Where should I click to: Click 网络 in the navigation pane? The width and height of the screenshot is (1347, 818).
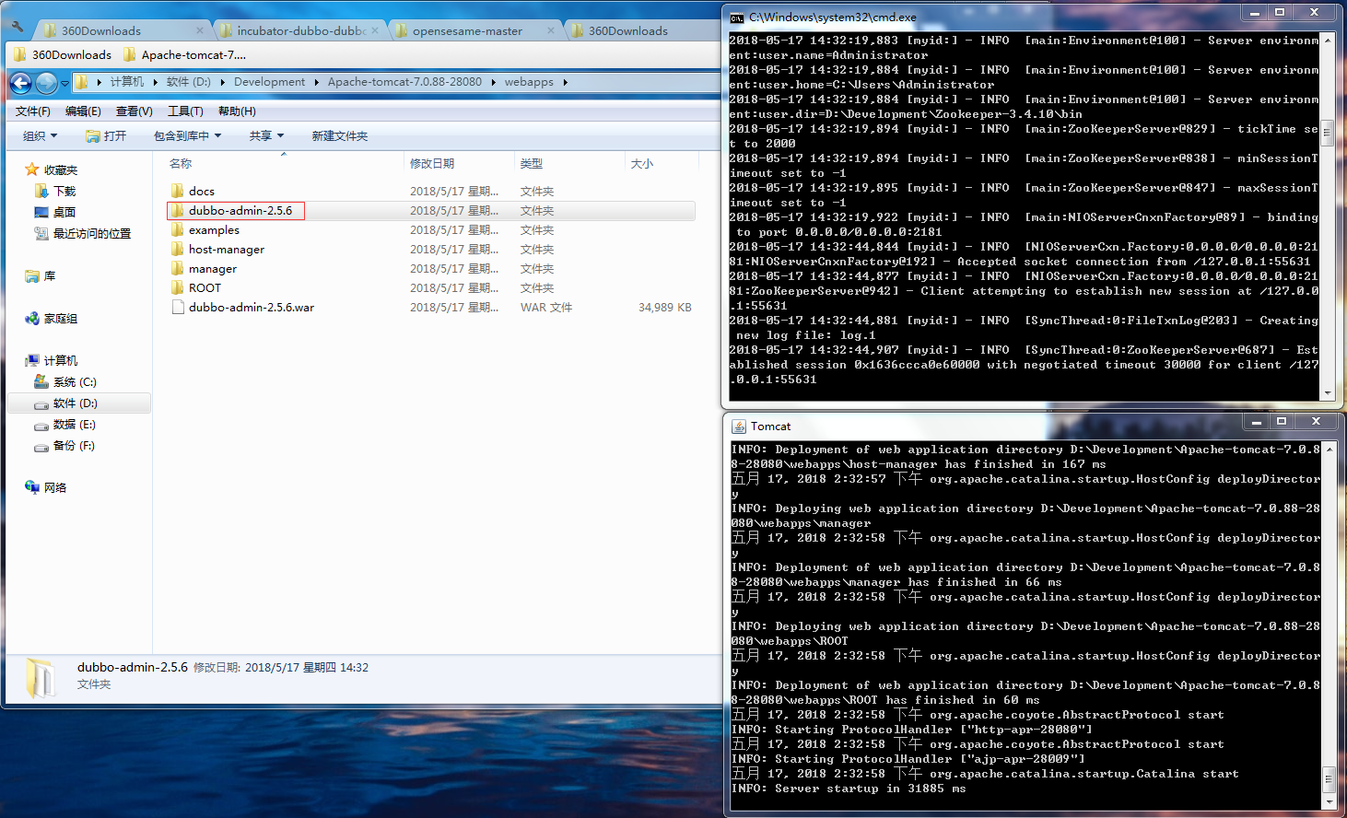pos(55,488)
